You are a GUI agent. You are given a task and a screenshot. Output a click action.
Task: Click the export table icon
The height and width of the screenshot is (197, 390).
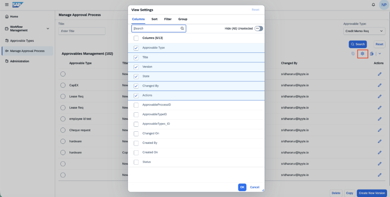372,54
